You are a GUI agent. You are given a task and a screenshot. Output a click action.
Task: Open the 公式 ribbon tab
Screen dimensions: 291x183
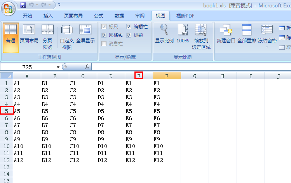coord(99,16)
